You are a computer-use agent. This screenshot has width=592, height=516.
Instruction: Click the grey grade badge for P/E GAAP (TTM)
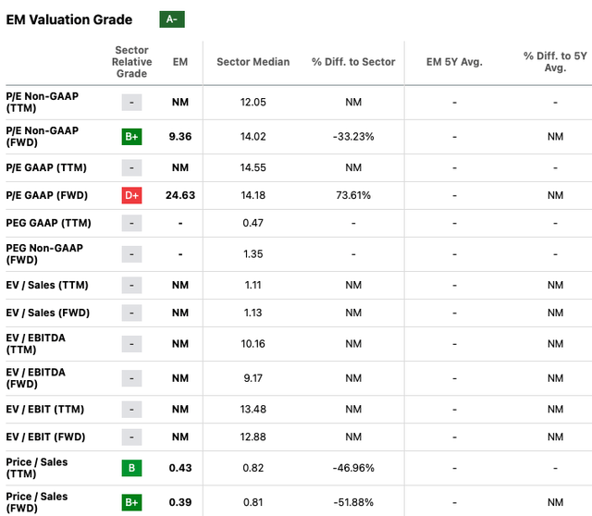click(132, 167)
